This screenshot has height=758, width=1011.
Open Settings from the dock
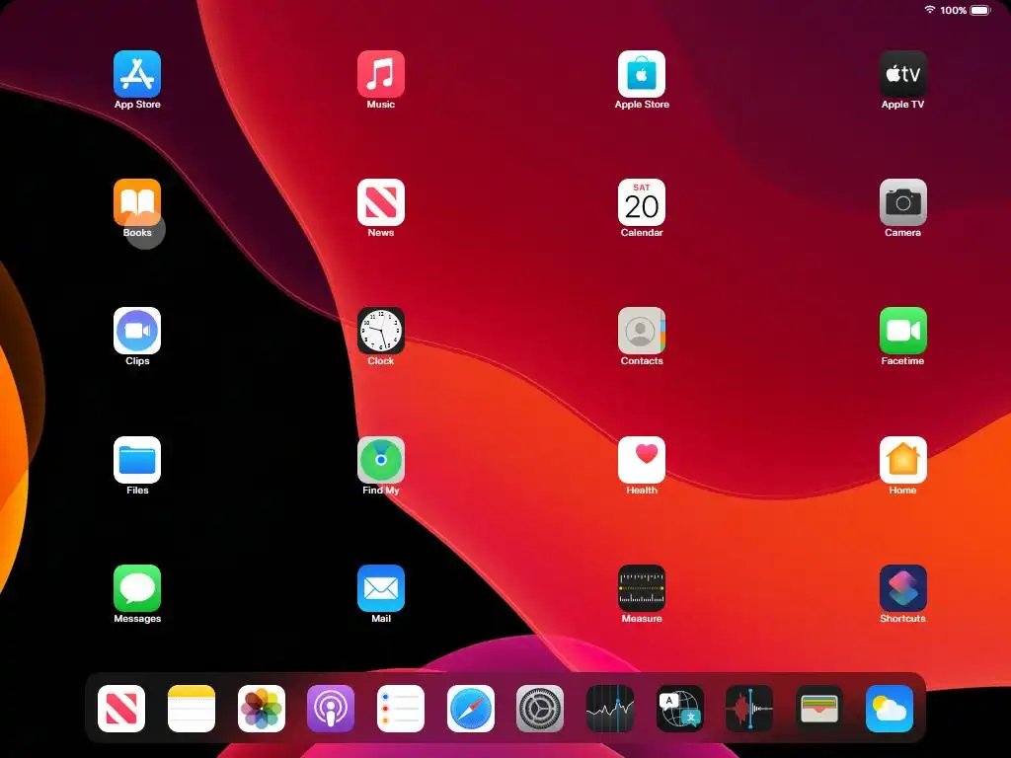(540, 709)
